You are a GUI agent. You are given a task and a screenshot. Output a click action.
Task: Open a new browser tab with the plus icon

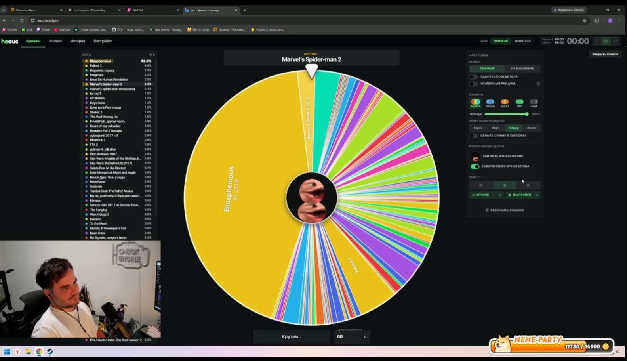[244, 10]
